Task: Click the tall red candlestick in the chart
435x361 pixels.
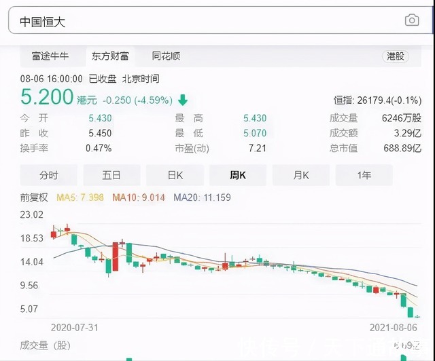Action: point(115,256)
